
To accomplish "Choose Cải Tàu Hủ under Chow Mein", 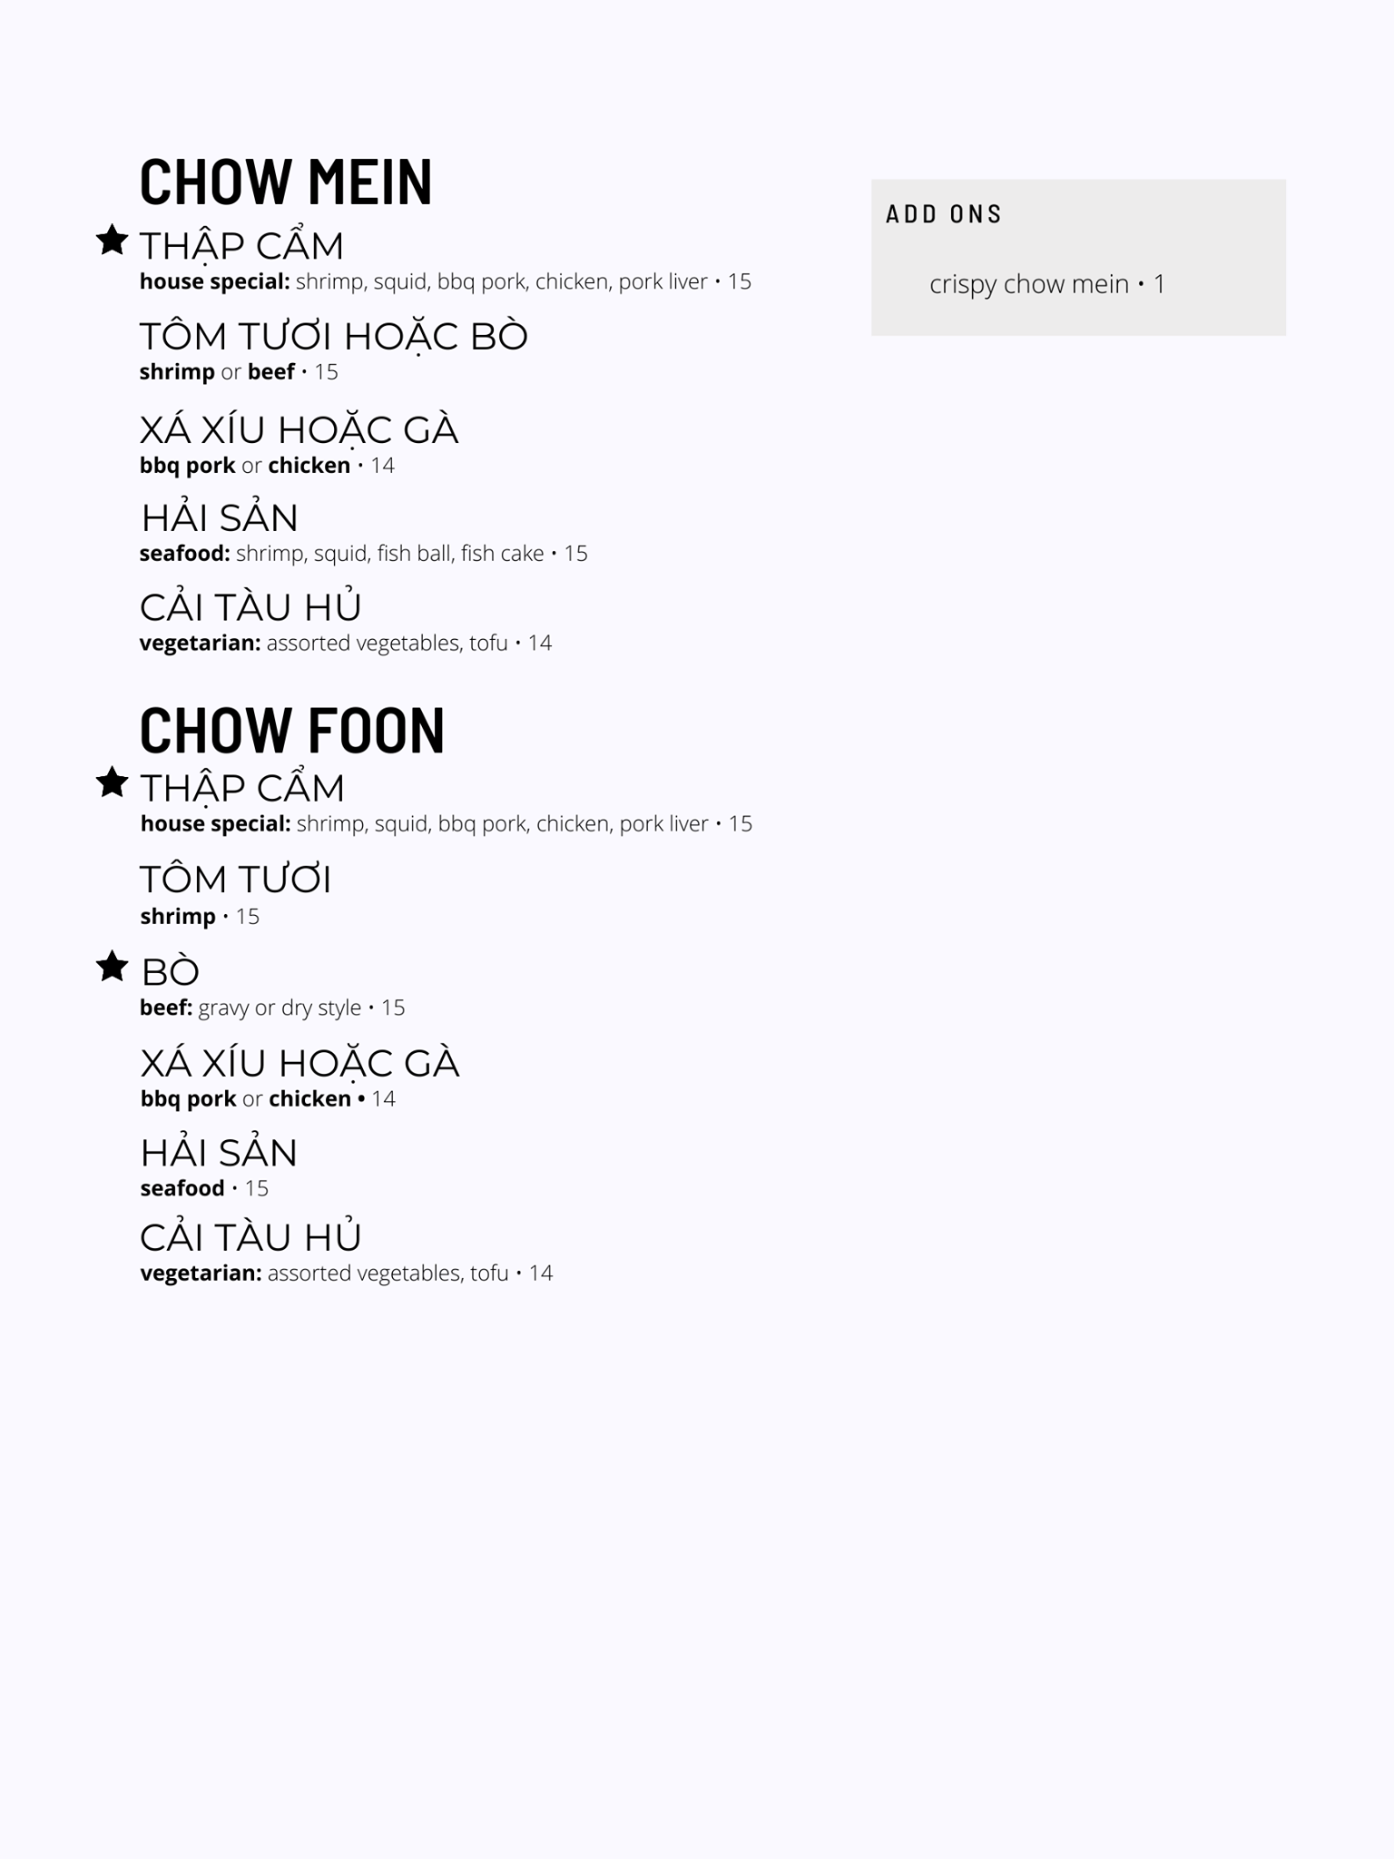I will click(250, 607).
